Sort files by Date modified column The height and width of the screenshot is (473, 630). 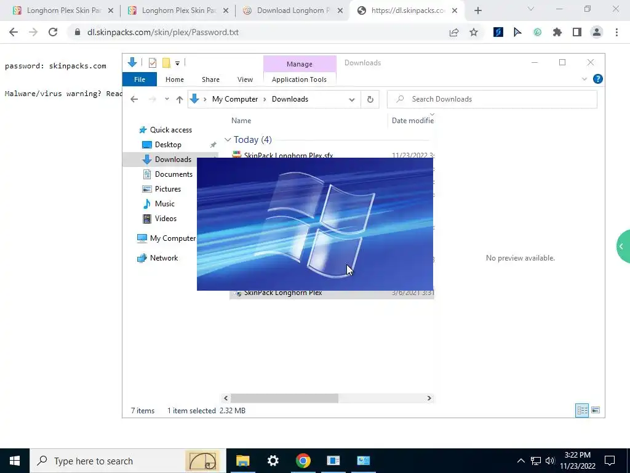(x=413, y=121)
